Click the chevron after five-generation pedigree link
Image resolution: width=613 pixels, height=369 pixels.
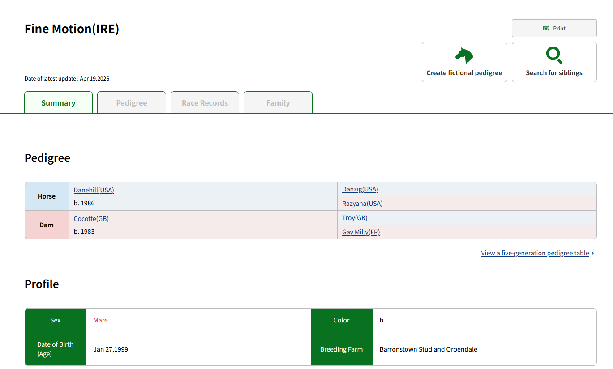coord(593,253)
